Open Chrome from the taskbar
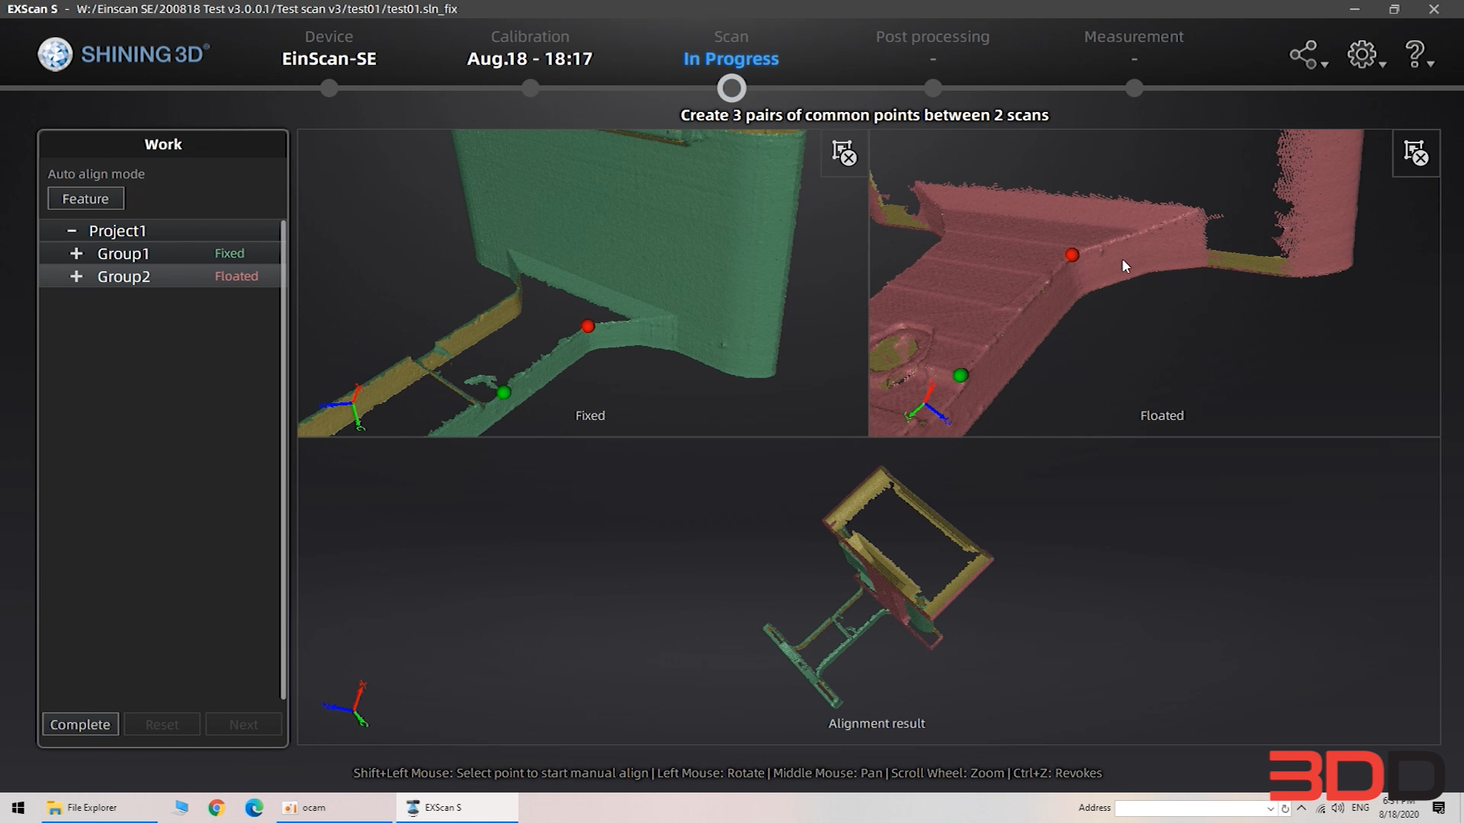 217,808
